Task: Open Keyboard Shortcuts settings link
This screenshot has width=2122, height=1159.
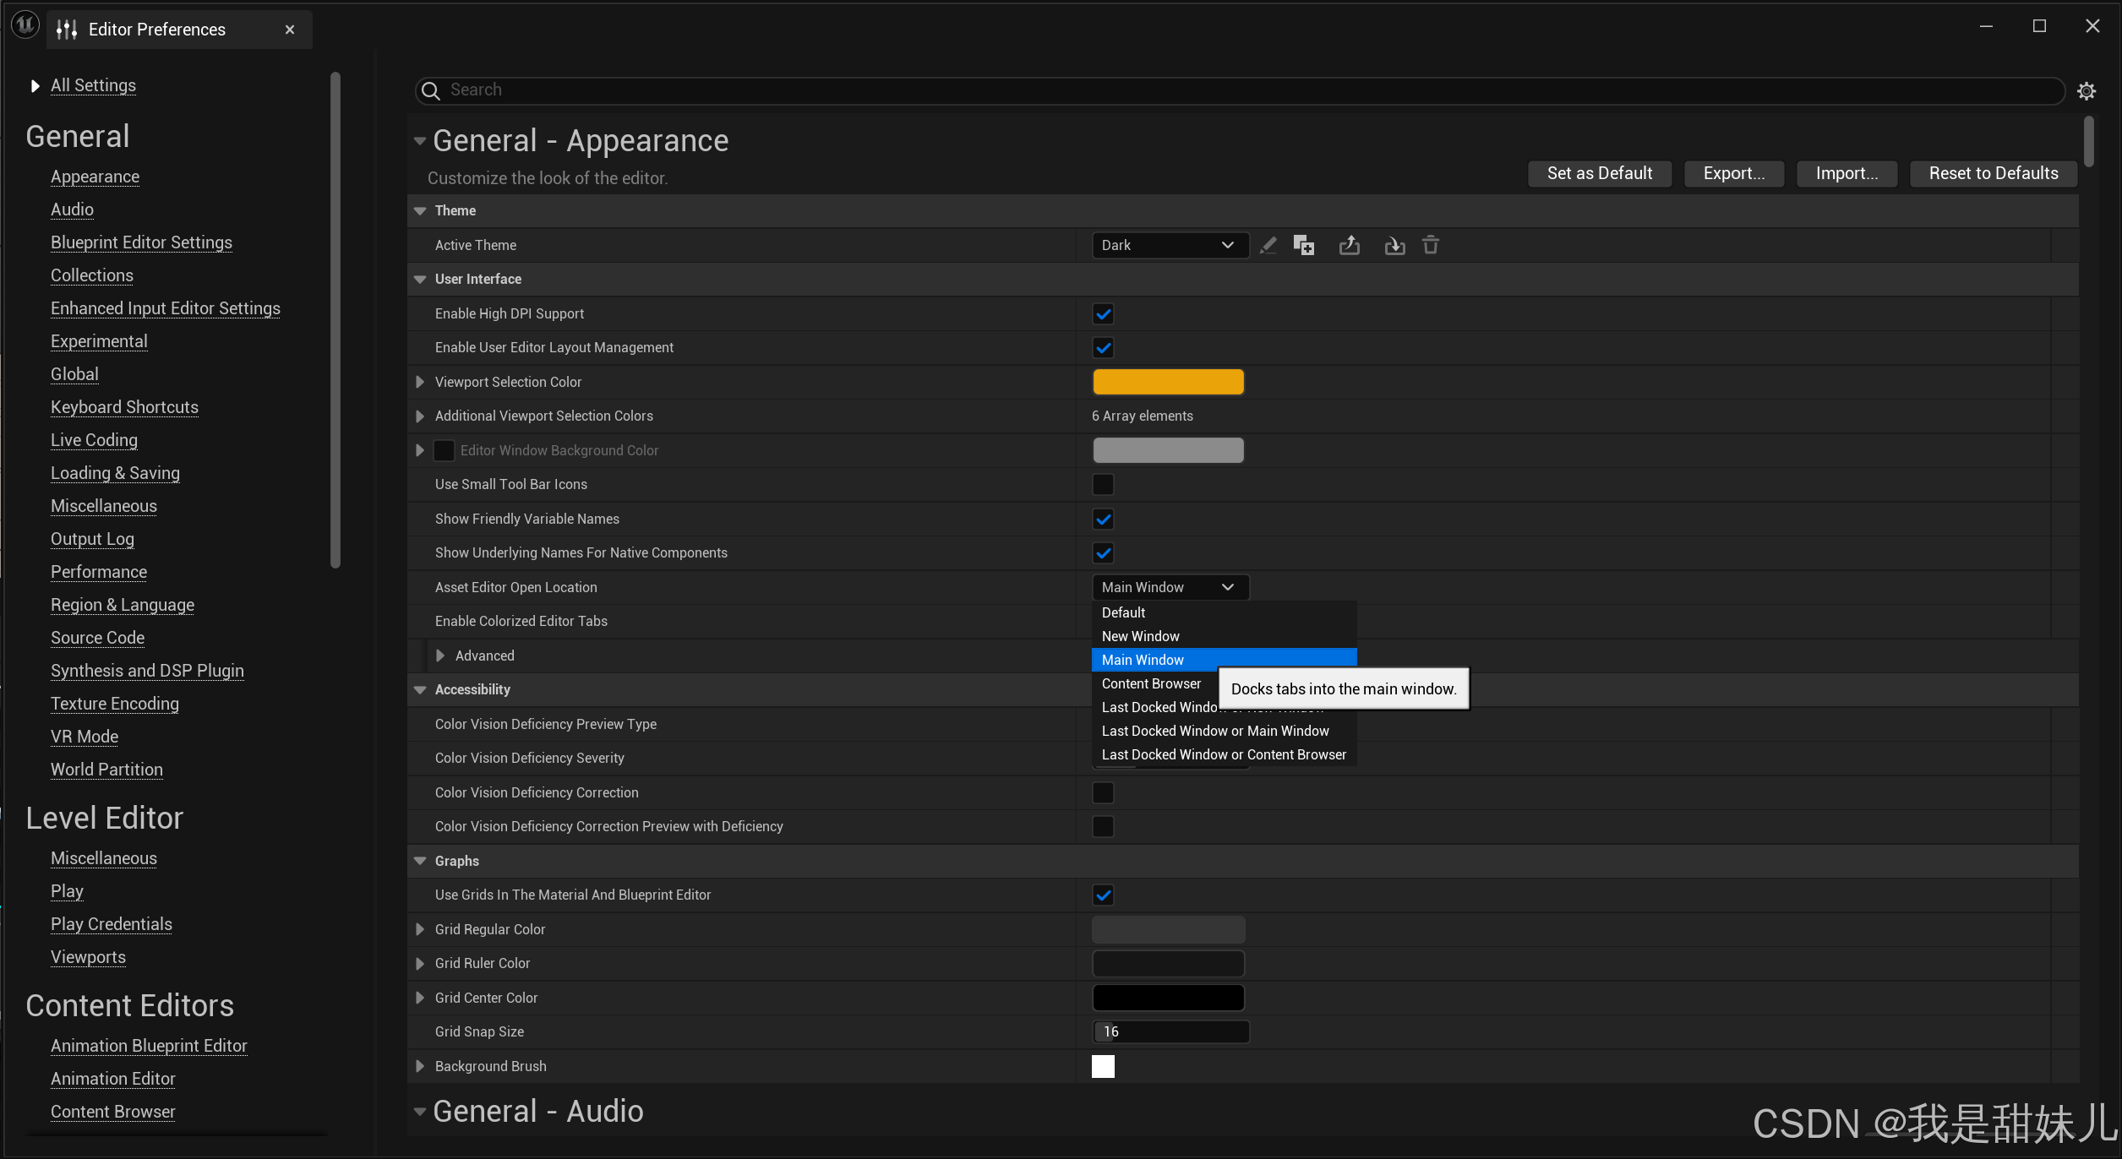Action: point(124,407)
